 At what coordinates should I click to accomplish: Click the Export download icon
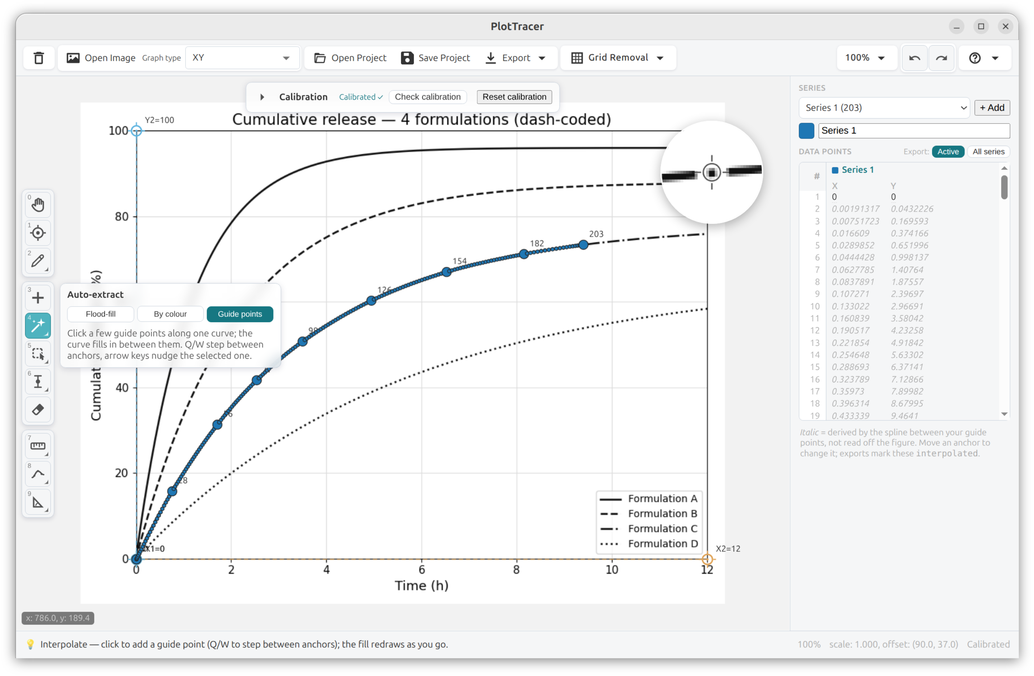coord(491,58)
